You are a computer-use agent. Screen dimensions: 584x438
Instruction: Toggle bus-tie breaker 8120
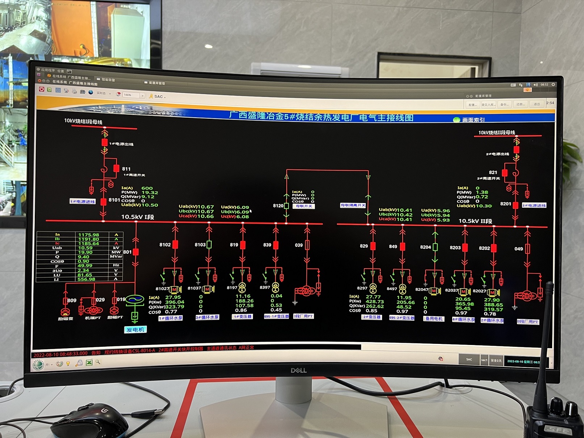pos(286,206)
